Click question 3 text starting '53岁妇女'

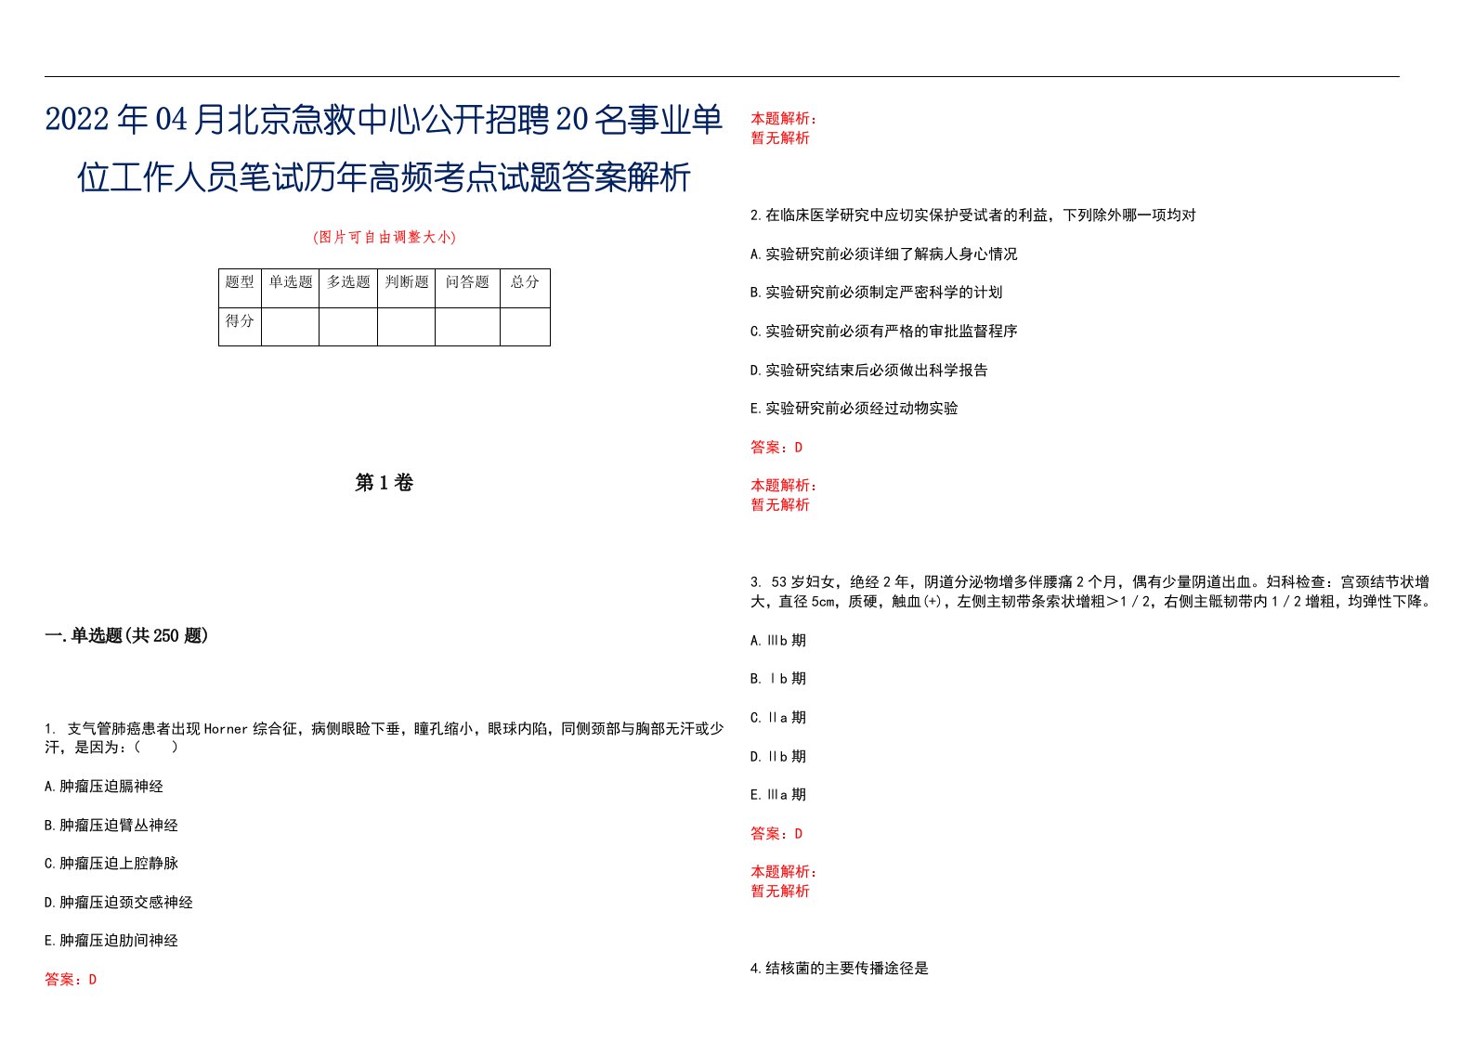tap(1091, 592)
